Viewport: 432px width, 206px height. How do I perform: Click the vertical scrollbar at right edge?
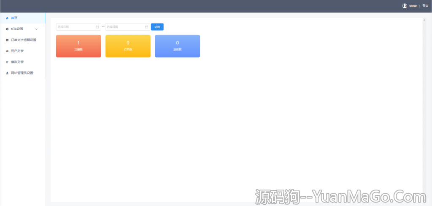click(x=424, y=110)
